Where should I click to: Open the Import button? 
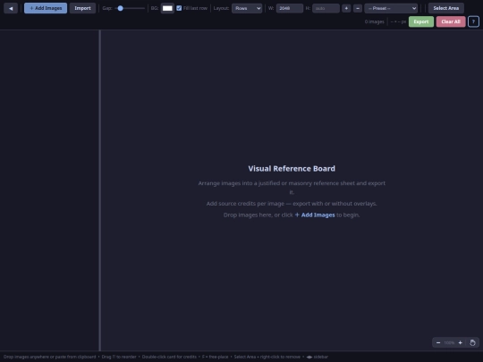click(x=82, y=8)
